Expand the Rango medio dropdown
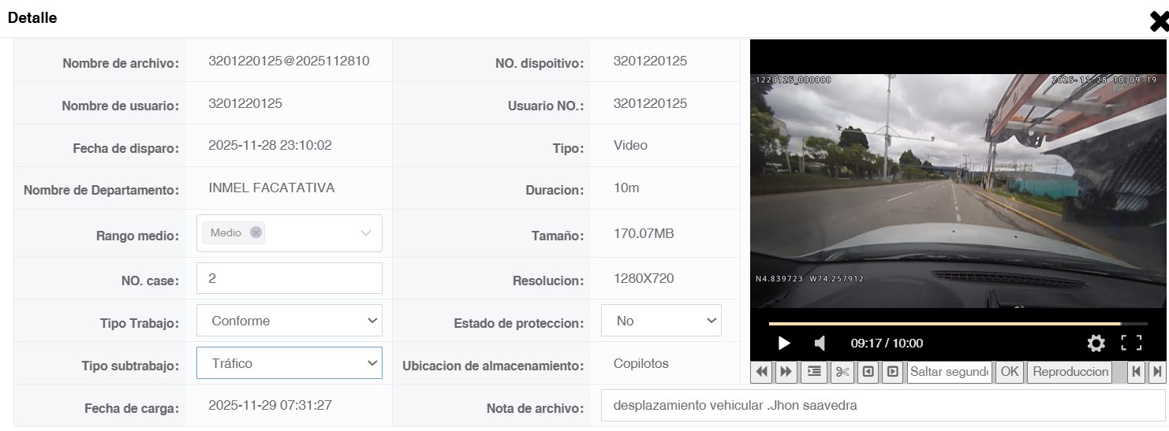 366,233
